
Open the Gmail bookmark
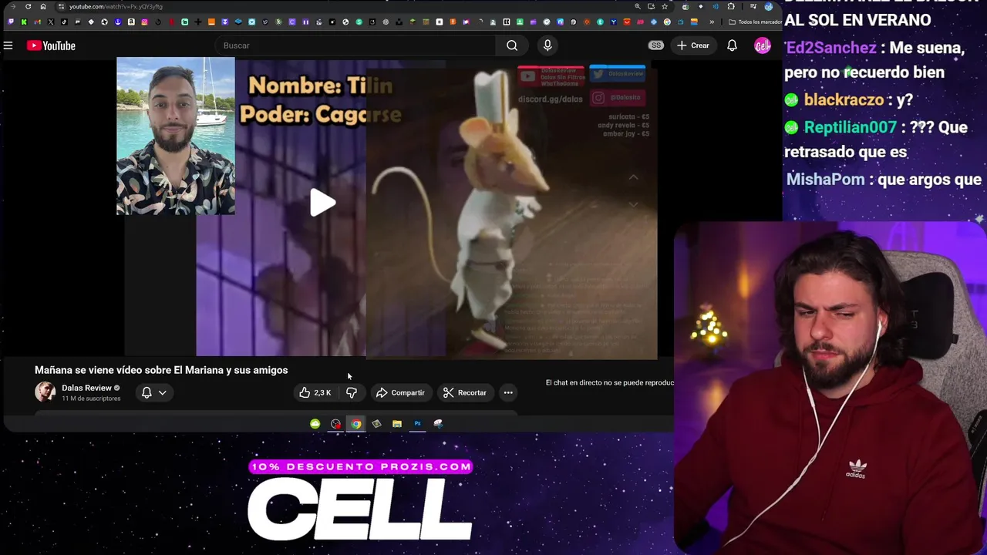pos(37,22)
